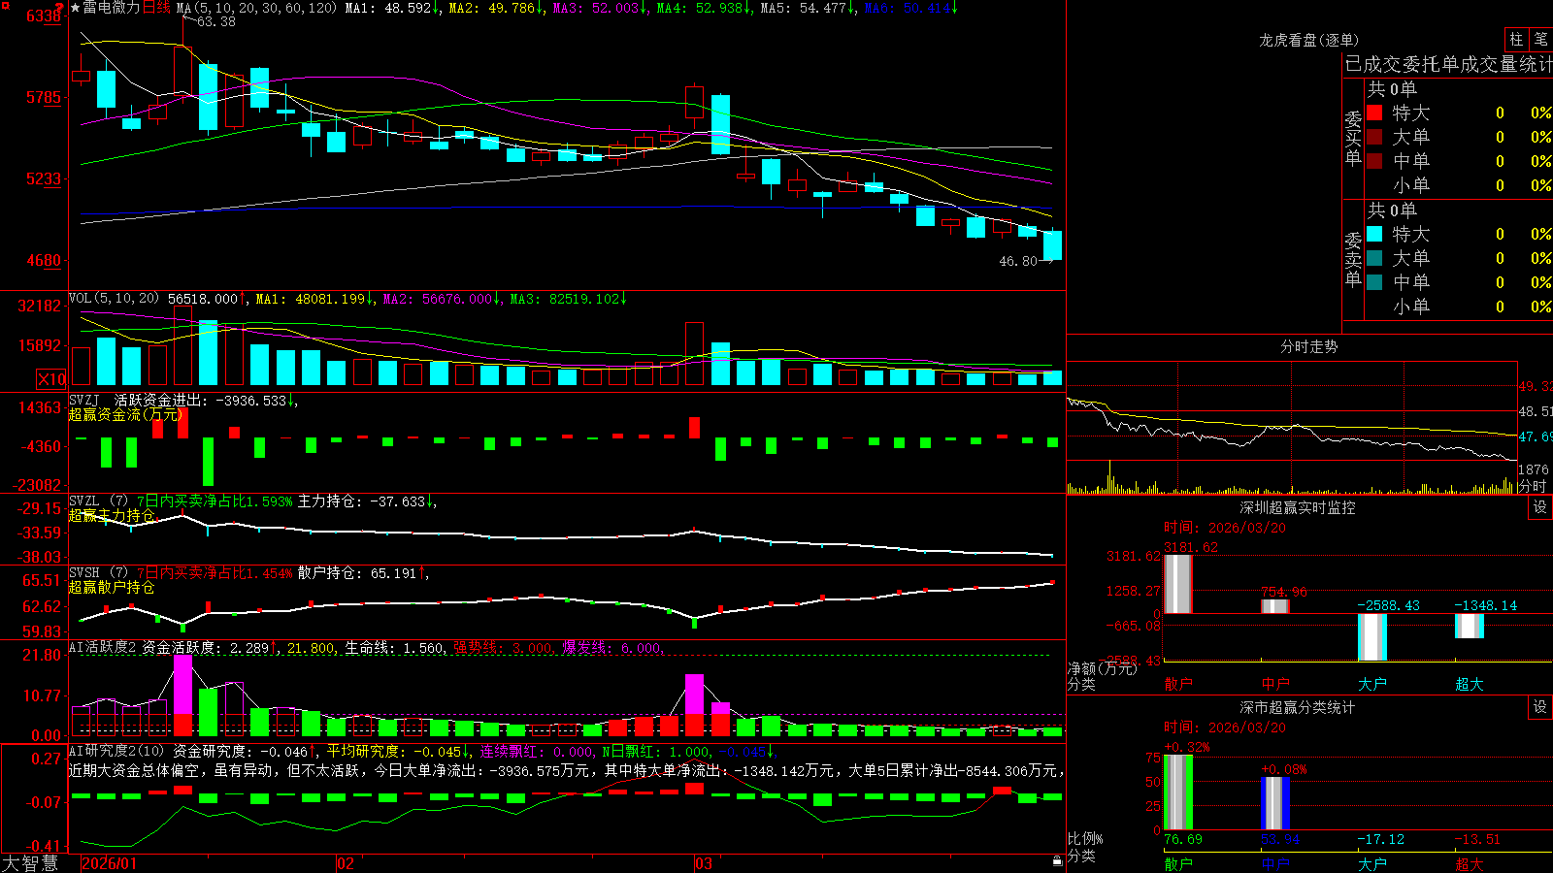Click the 超赢主力持仓 legend text
Image resolution: width=1553 pixels, height=873 pixels.
[112, 515]
